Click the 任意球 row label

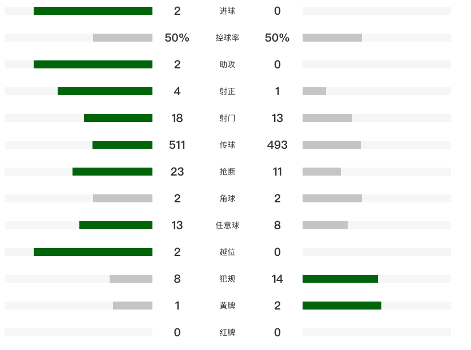[227, 225]
